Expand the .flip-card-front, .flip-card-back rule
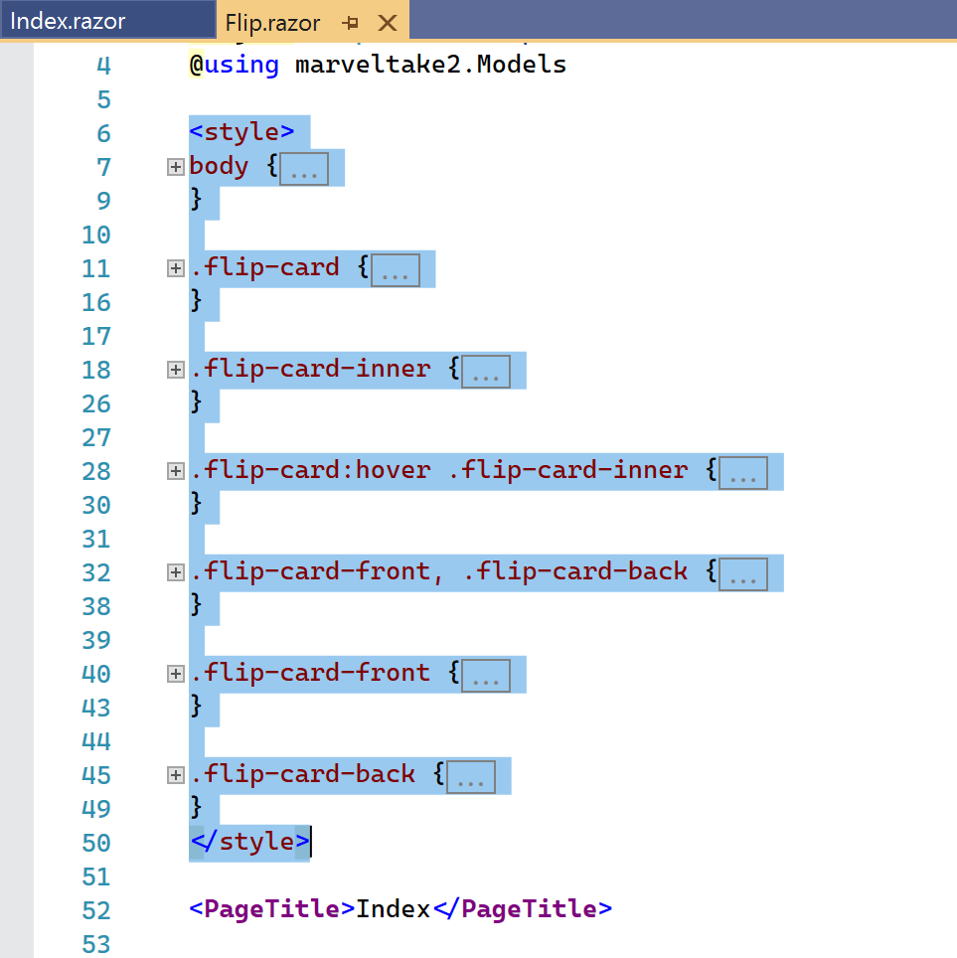 [175, 572]
